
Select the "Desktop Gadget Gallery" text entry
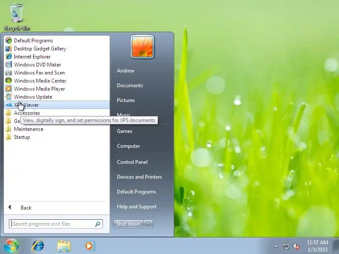[40, 49]
